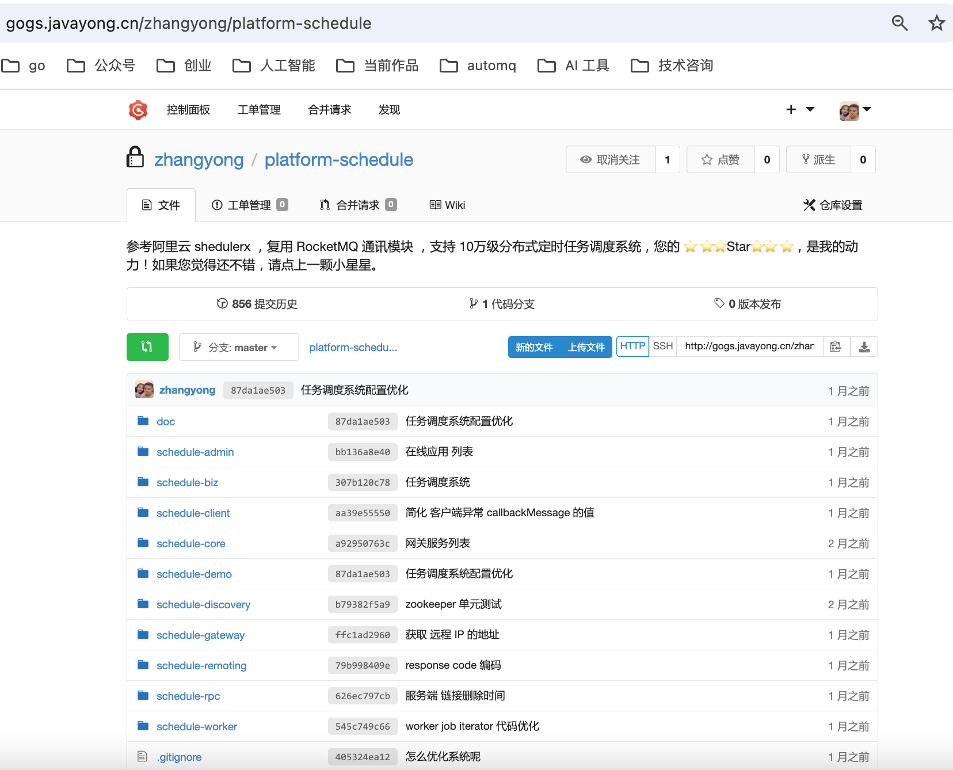Open the doc folder icon
Screen dimensions: 953x770
[x=143, y=421]
